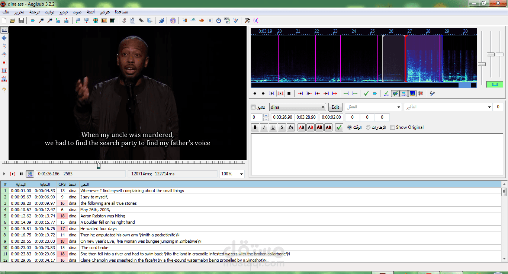Select the drag subtitles move tool
508x274 pixels.
click(x=4, y=38)
